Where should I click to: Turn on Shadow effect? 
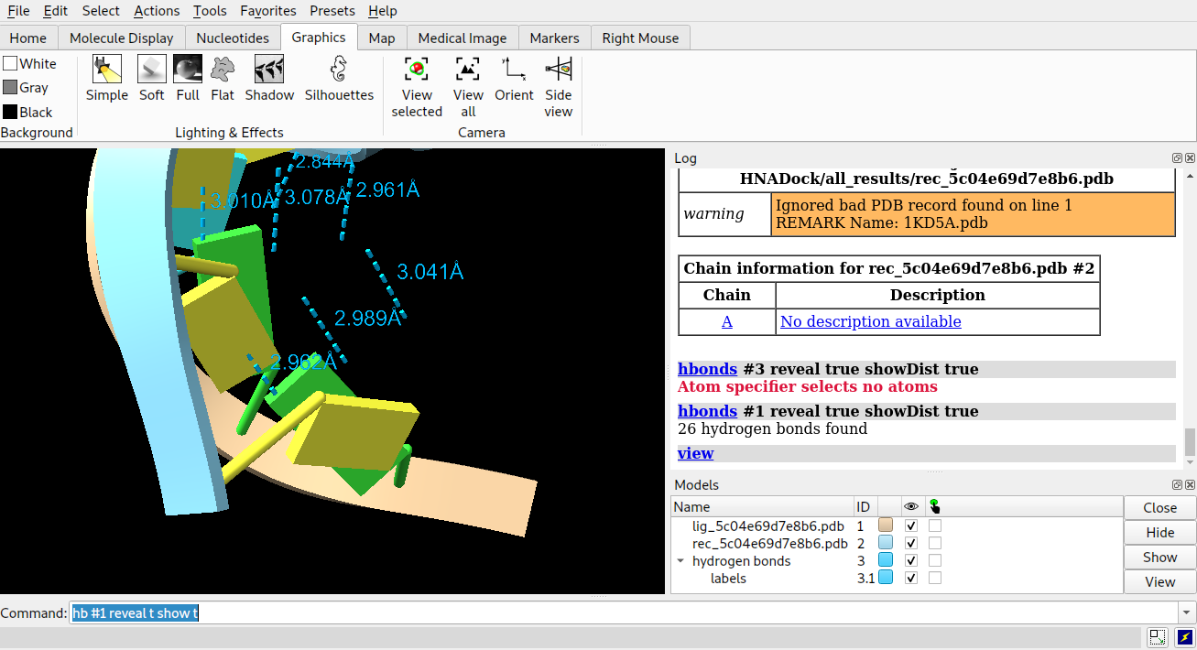coord(269,70)
